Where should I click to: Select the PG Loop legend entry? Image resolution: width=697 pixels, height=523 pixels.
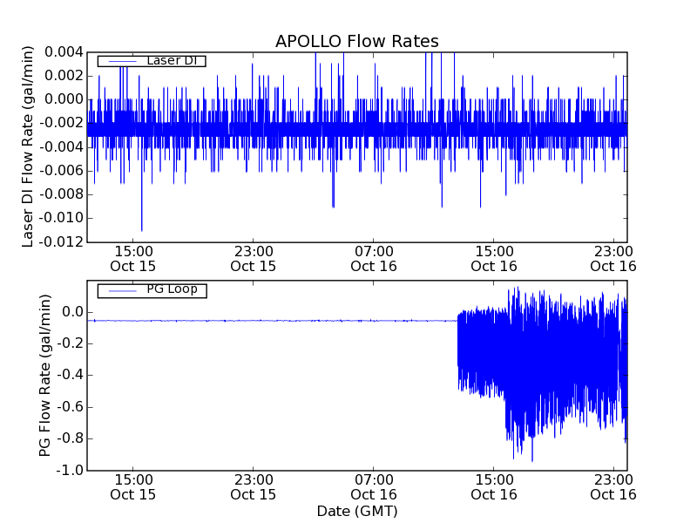tap(152, 290)
